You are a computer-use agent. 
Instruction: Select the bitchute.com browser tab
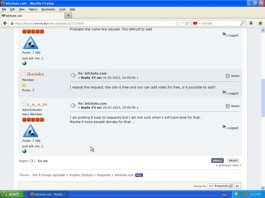[x=32, y=15]
